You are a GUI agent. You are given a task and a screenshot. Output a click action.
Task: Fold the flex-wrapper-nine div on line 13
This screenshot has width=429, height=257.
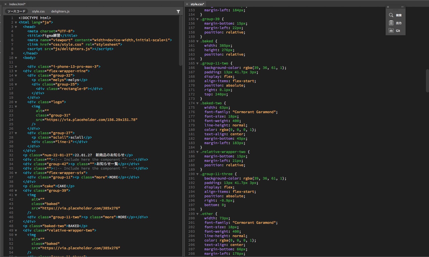(x=16, y=71)
